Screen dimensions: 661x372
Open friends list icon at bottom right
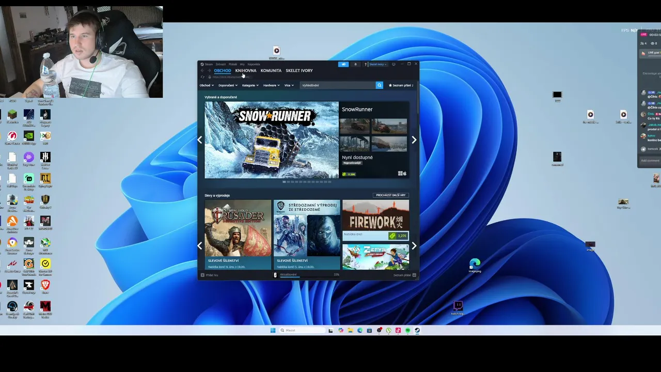click(415, 275)
